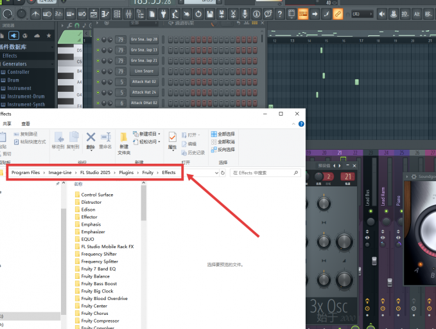This screenshot has height=329, width=436.
Task: Click the scissors/cut audio icon in toolbar
Action: [x=233, y=14]
